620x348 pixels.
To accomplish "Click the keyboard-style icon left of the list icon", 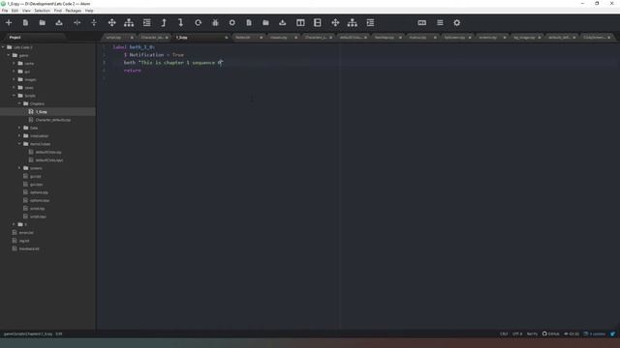I will coord(422,23).
